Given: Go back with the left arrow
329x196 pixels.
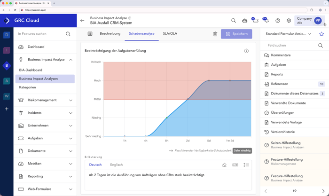Looking at the screenshot, I should coord(82,21).
